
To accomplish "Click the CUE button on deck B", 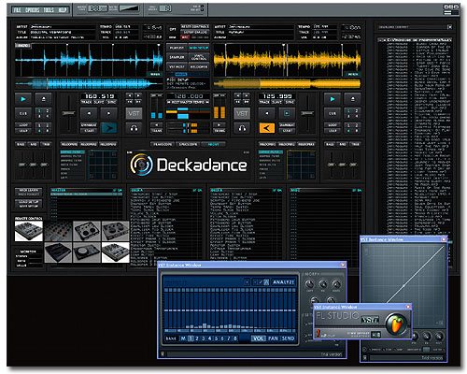I will coord(333,114).
